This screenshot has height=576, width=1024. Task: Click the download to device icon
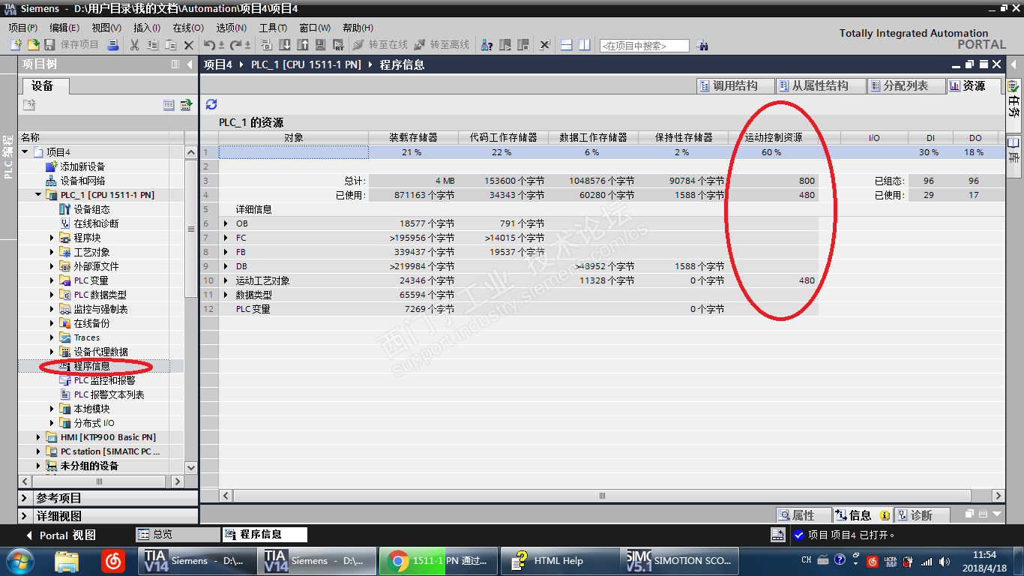[x=285, y=45]
